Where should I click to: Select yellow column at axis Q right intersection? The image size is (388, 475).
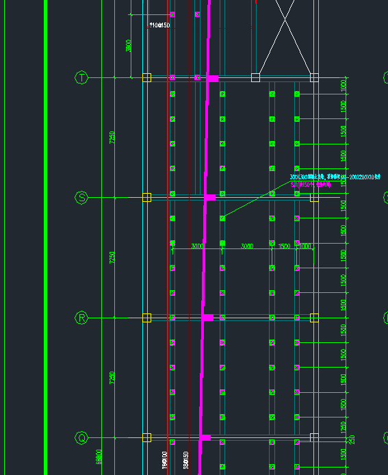(314, 438)
